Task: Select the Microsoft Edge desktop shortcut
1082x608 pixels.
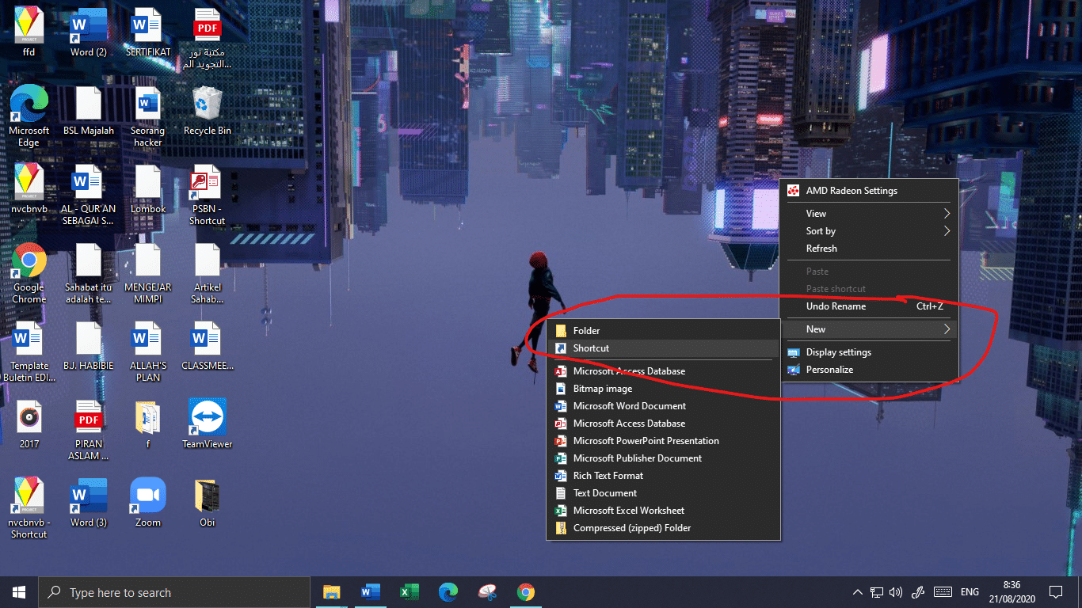Action: 29,116
